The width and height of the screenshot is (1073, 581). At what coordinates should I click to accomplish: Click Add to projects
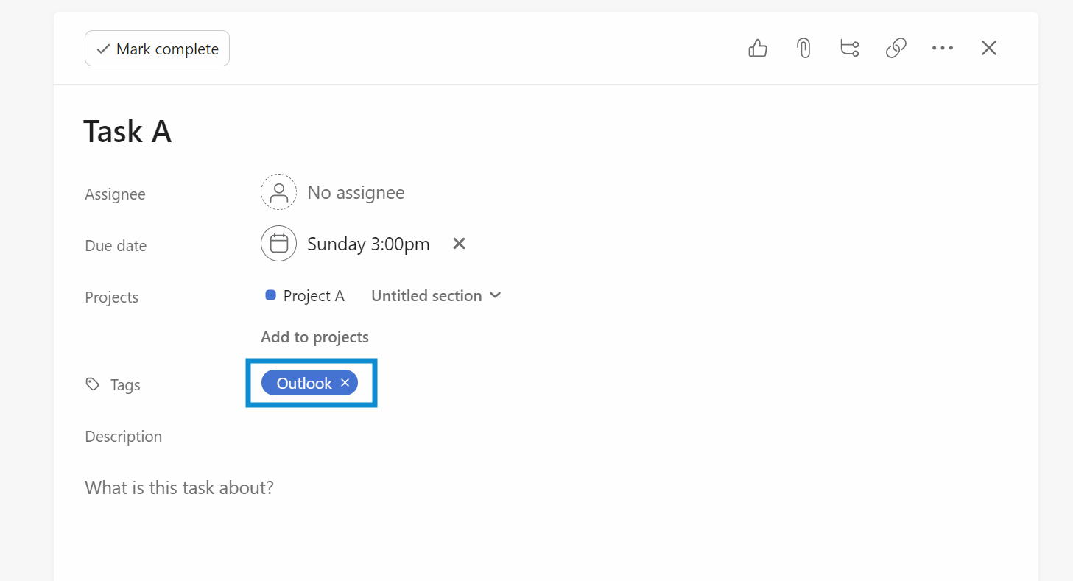314,337
